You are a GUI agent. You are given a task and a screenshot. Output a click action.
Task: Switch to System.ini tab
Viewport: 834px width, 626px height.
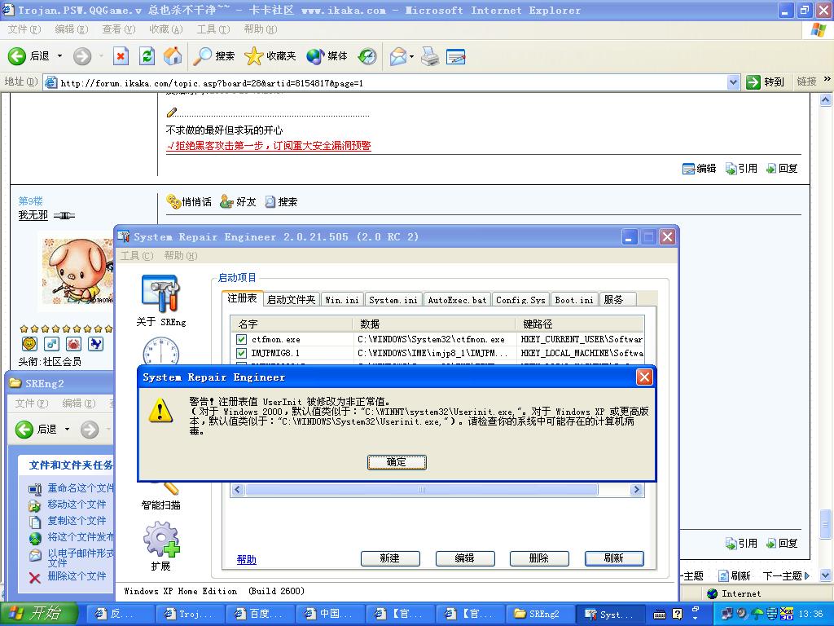393,300
